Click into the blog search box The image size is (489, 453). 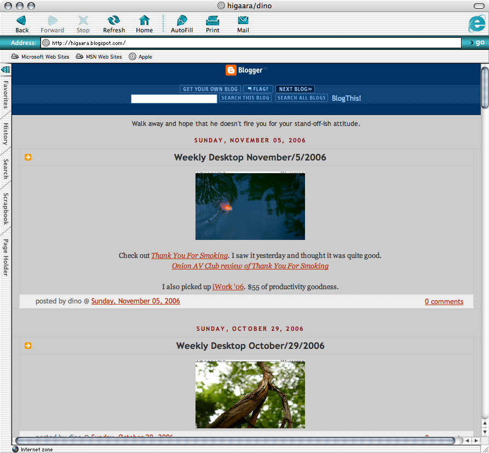174,99
